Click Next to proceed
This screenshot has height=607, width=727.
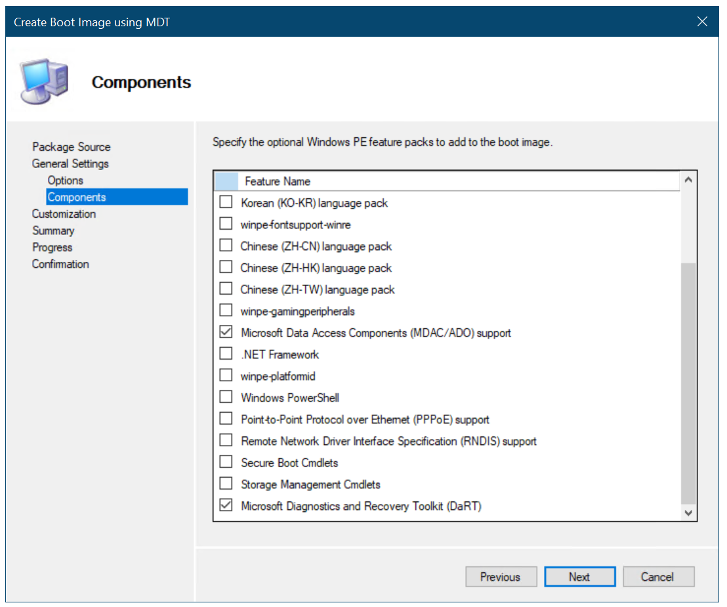(x=579, y=576)
